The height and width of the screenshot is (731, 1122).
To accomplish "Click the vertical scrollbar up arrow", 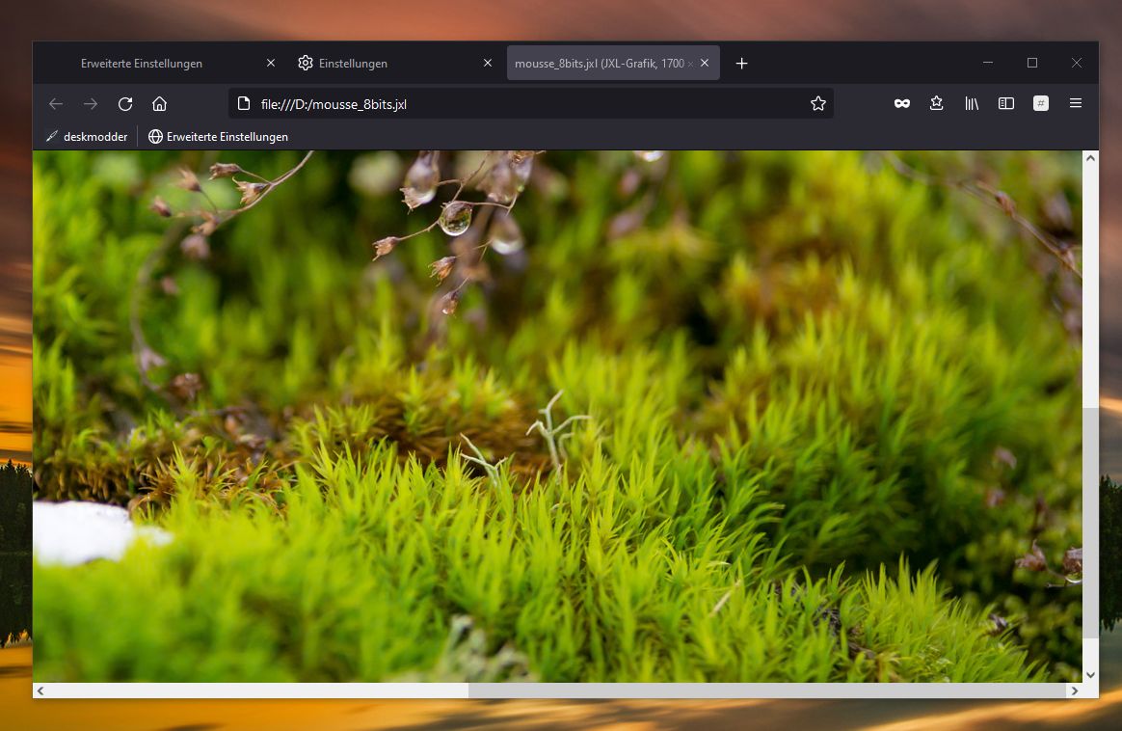I will pos(1090,158).
